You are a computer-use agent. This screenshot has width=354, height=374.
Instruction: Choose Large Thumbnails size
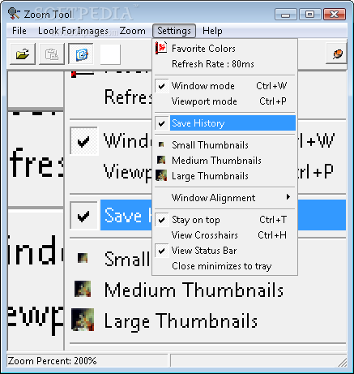[x=225, y=176]
